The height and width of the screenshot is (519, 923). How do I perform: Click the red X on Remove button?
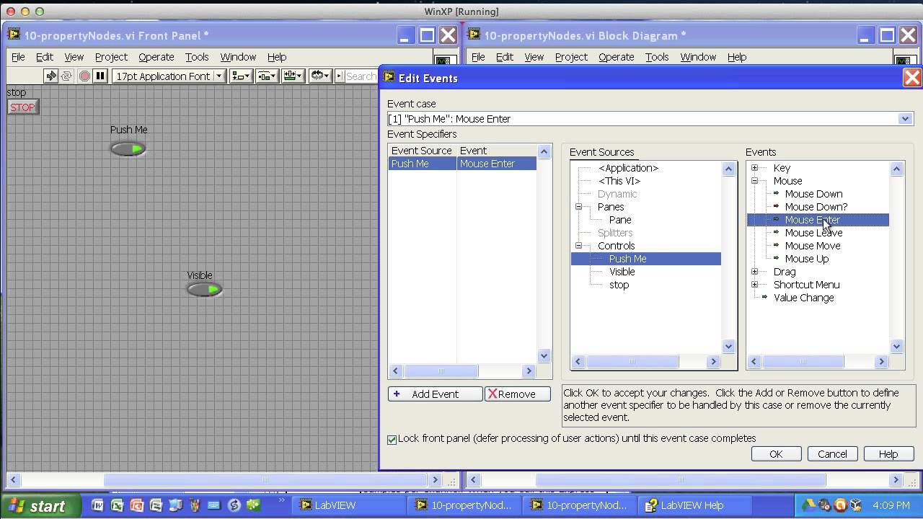point(492,394)
